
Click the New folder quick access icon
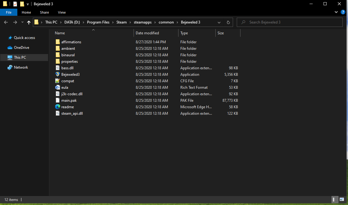(22, 4)
